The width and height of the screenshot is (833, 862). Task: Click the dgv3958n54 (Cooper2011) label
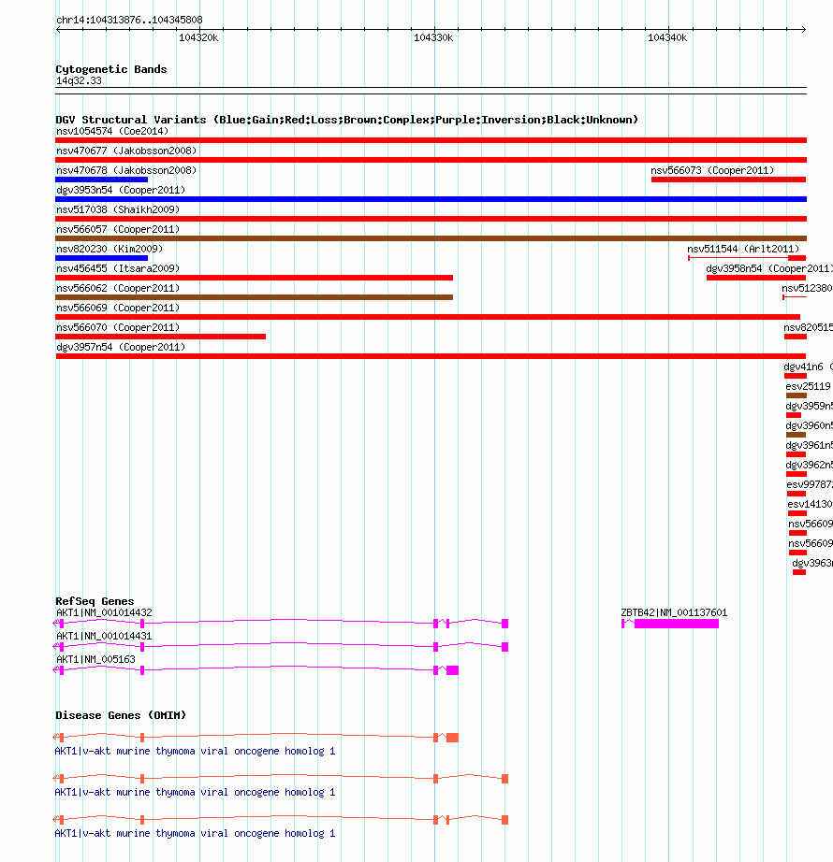(x=769, y=269)
